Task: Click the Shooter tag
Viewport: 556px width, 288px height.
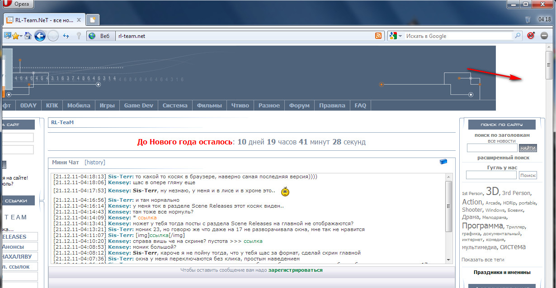Action: [x=472, y=209]
